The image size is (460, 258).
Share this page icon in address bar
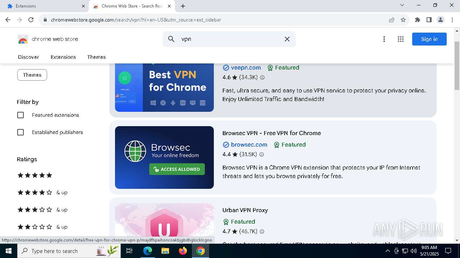392,20
